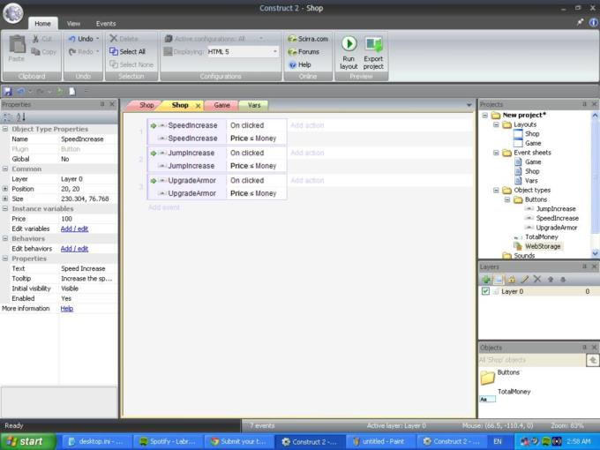Image resolution: width=600 pixels, height=450 pixels.
Task: Select TotalMoney object type in Projects tree
Action: pos(542,236)
